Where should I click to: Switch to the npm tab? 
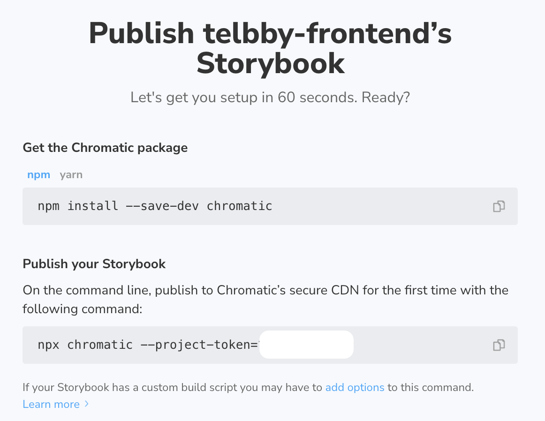(38, 174)
